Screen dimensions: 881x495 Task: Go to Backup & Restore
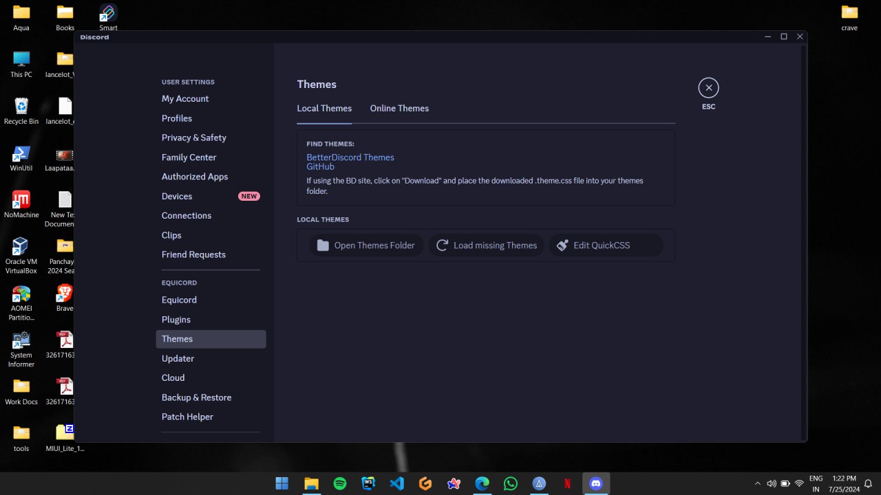(x=211, y=397)
